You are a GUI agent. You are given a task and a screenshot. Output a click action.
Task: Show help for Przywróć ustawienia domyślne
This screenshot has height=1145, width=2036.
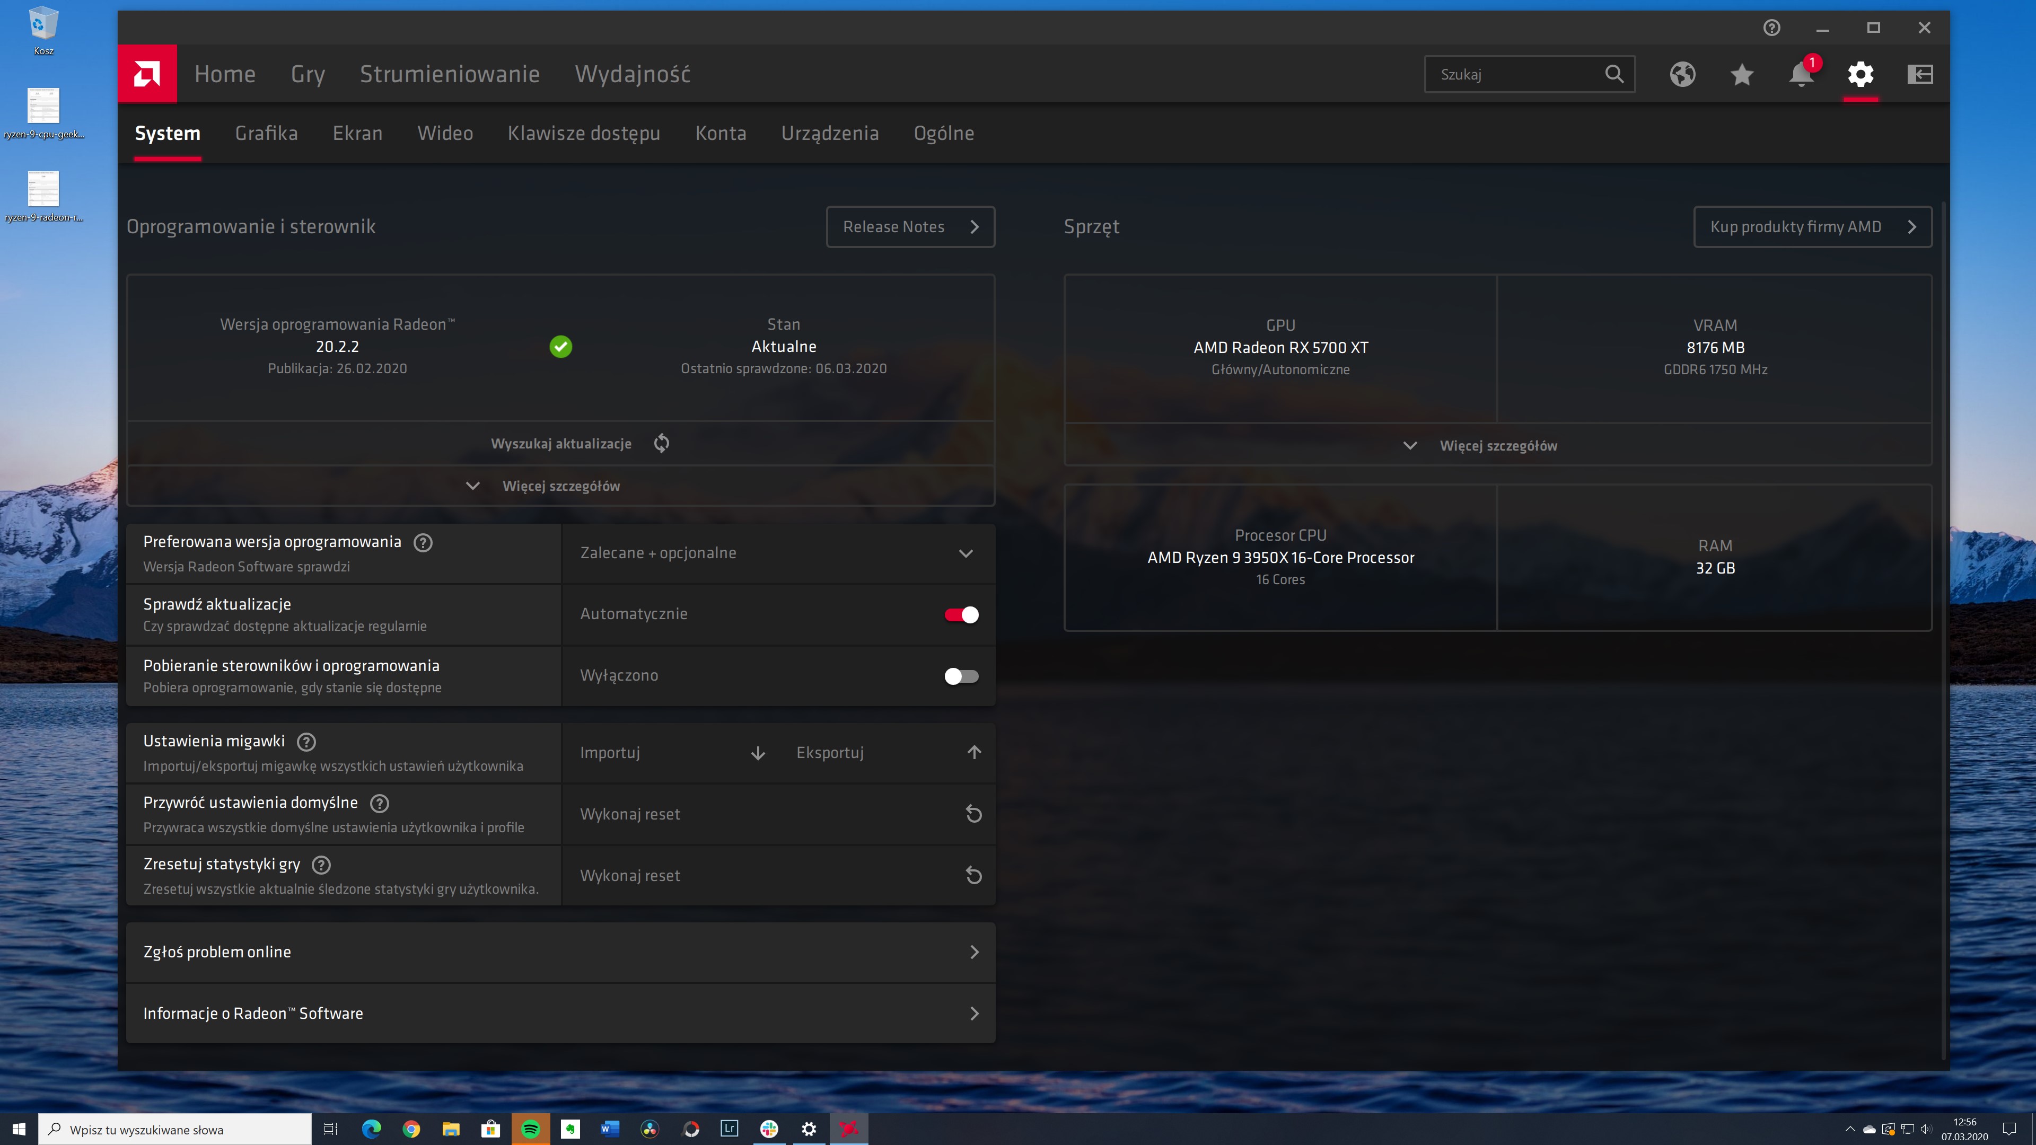point(380,804)
